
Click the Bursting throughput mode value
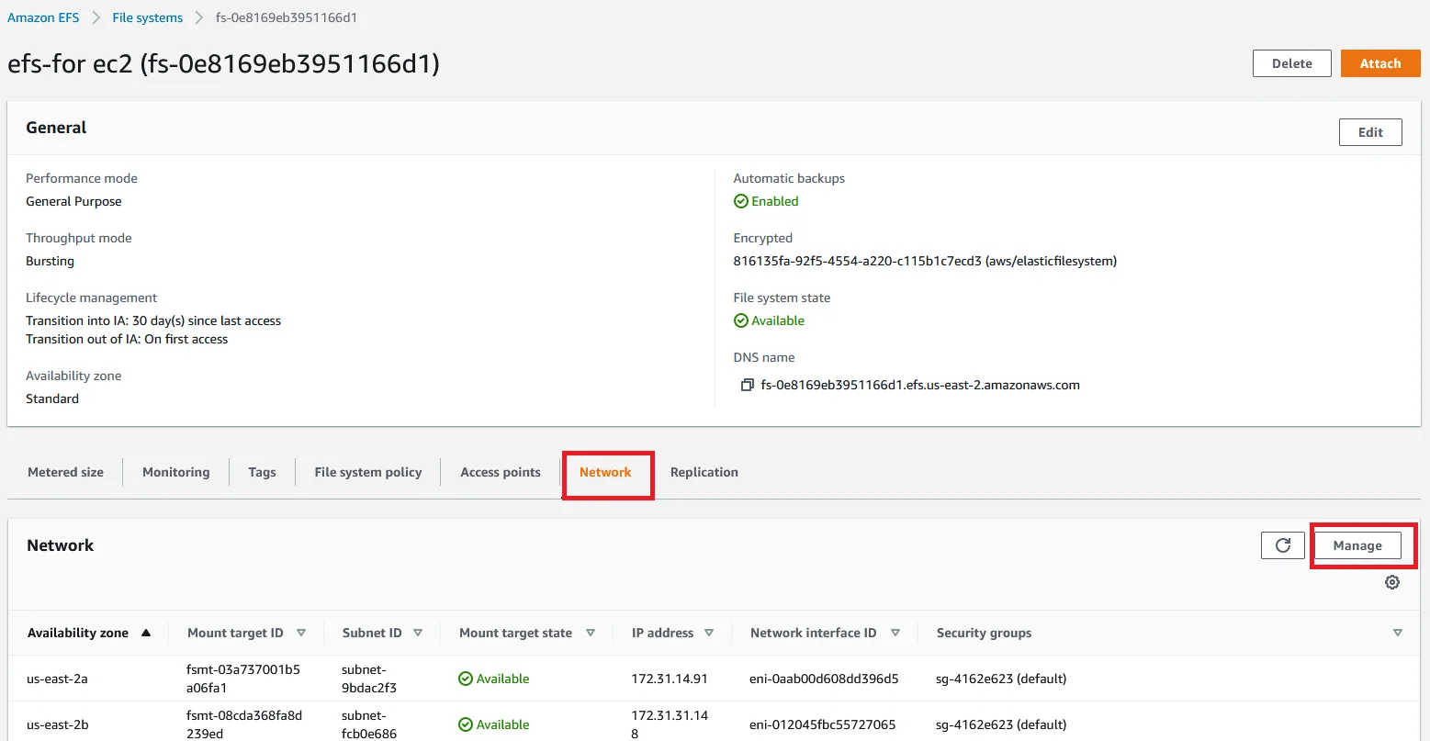point(50,261)
